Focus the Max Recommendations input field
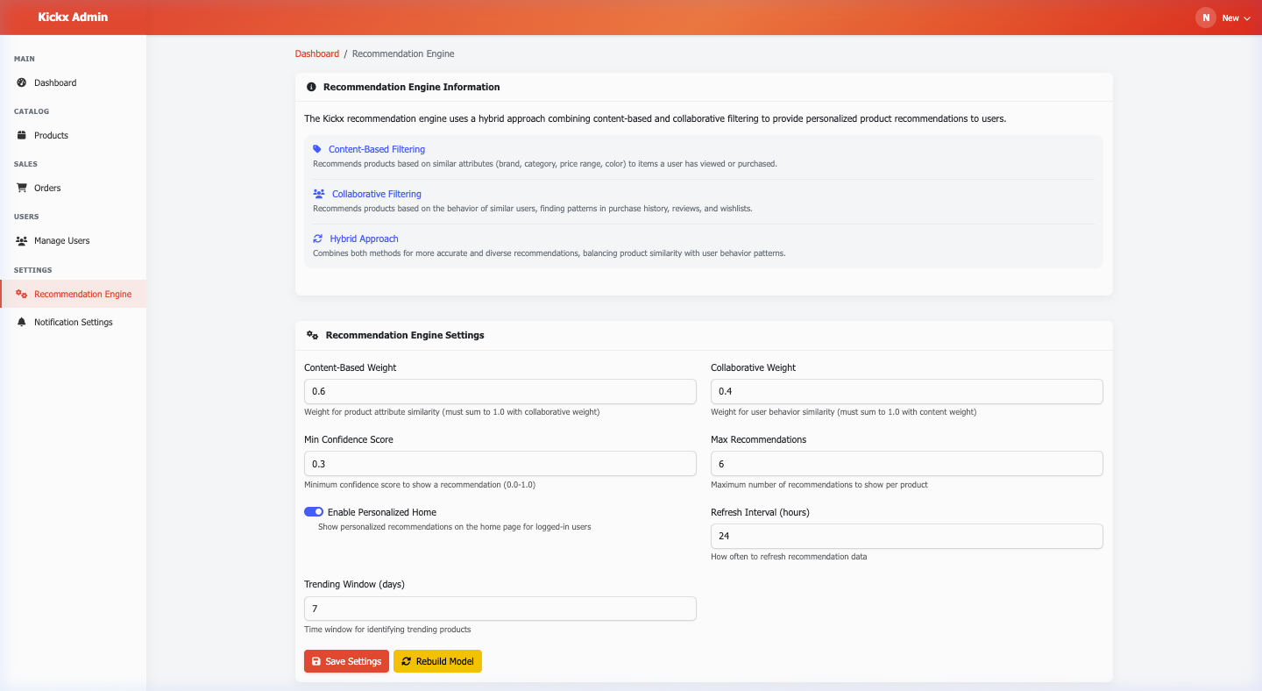Screen dimensions: 1262x691 pos(907,464)
